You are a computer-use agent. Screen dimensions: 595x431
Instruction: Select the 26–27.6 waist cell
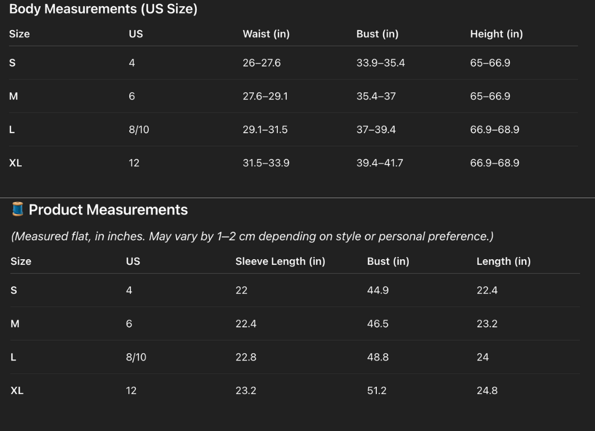[261, 63]
